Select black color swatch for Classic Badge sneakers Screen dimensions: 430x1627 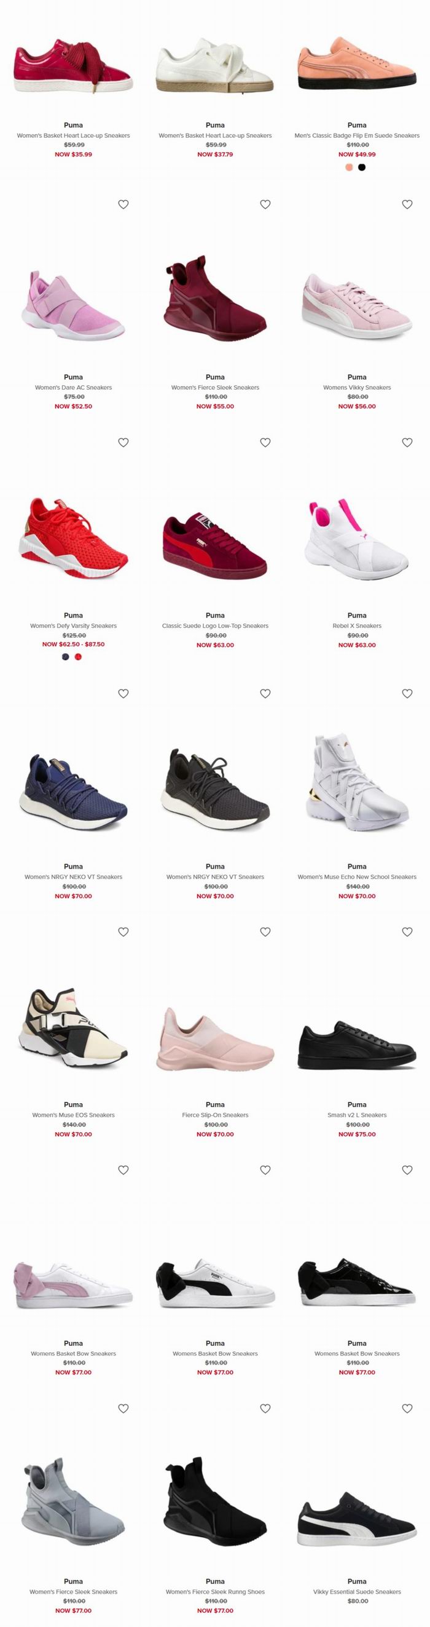(x=362, y=167)
